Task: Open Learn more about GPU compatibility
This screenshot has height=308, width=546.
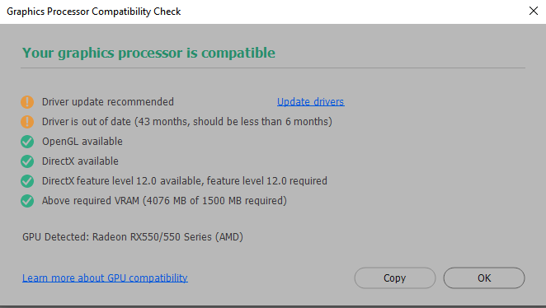Action: click(x=105, y=278)
